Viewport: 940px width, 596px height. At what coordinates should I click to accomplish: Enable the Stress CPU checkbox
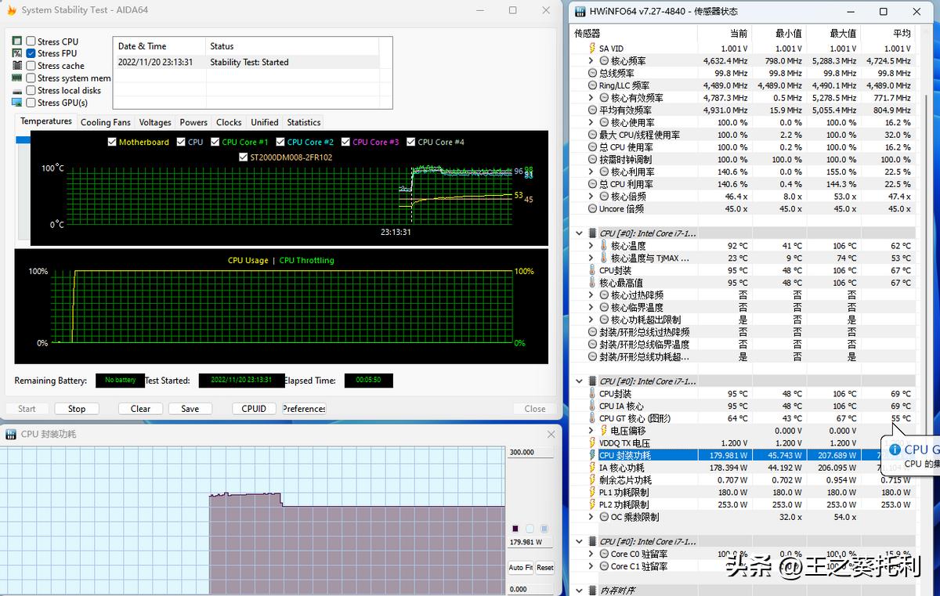pos(30,41)
